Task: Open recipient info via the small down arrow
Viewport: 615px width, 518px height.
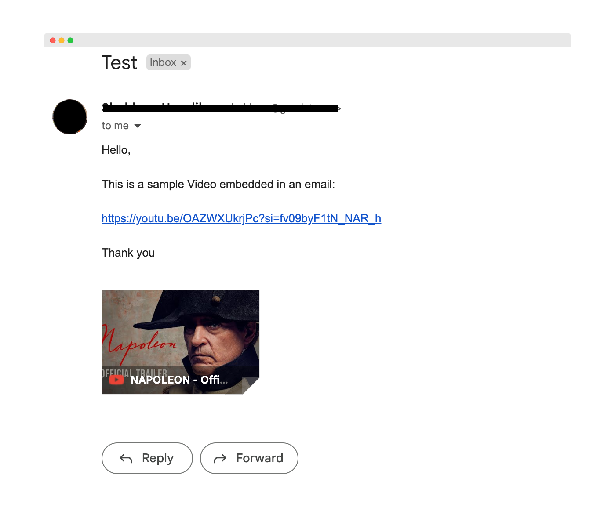Action: [138, 126]
